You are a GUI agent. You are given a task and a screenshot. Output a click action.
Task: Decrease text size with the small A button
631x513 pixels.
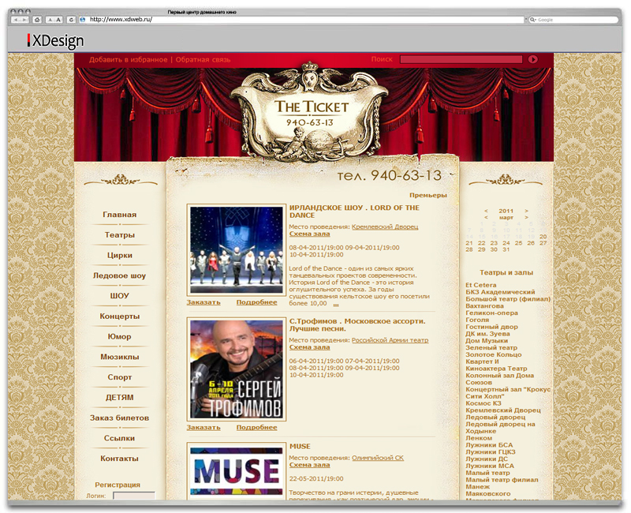tap(50, 20)
